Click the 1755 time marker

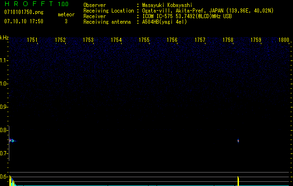(144, 40)
